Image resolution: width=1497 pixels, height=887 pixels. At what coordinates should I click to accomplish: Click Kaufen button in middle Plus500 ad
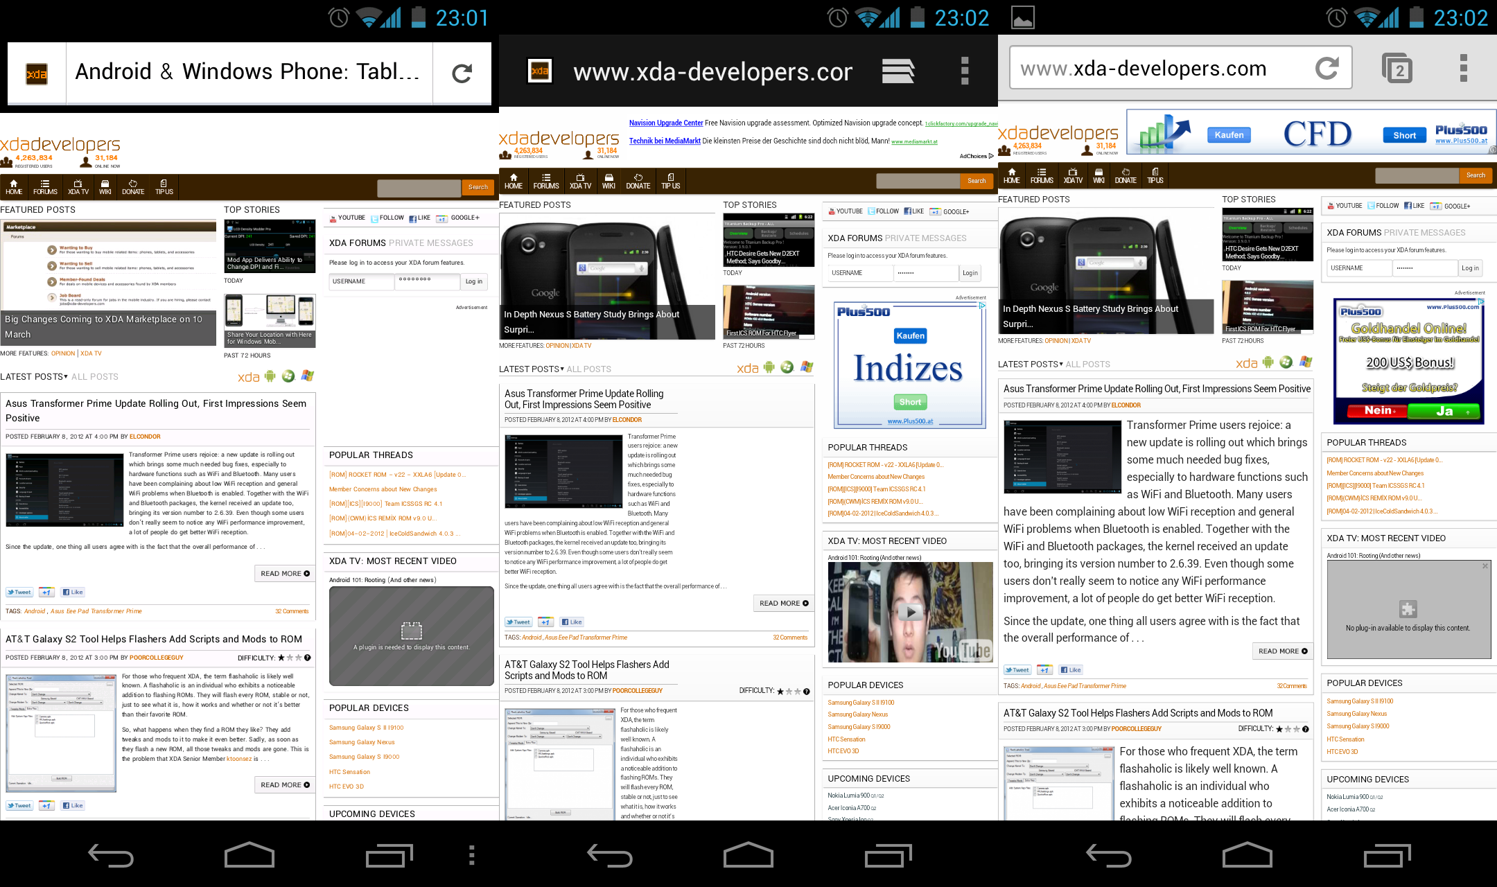click(911, 336)
